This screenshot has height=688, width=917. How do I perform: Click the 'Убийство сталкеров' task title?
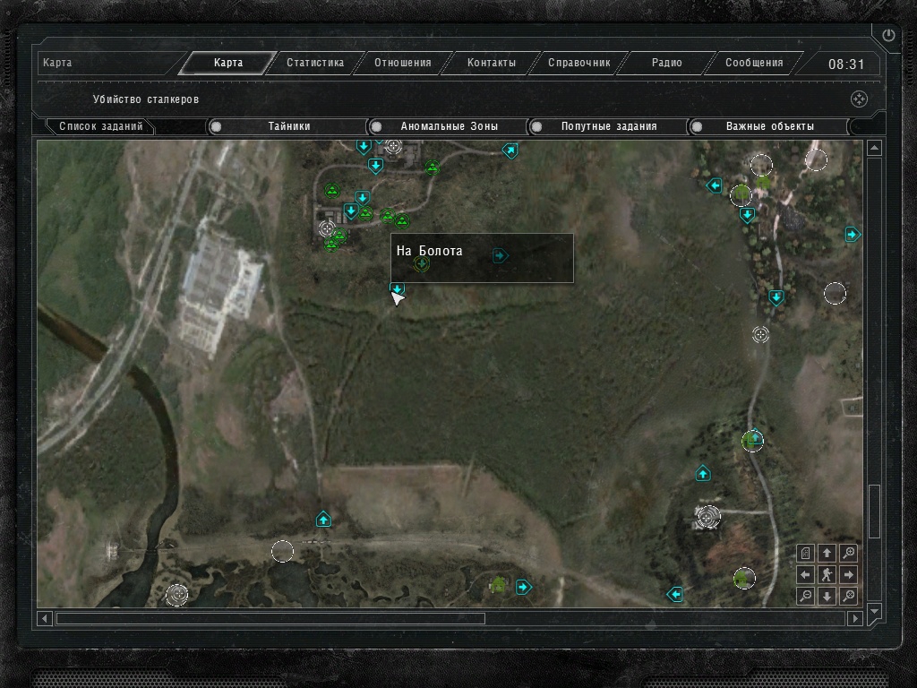point(146,99)
